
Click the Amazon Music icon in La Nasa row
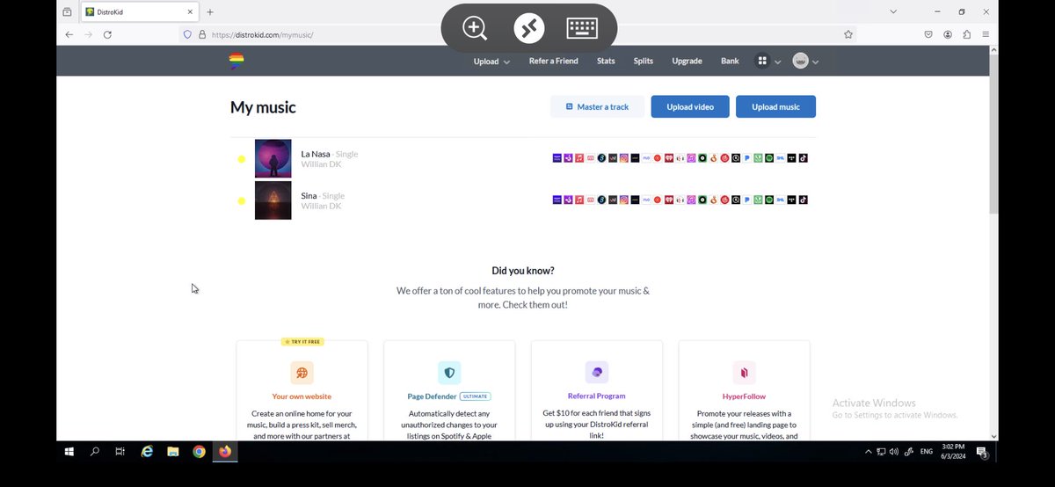point(557,158)
